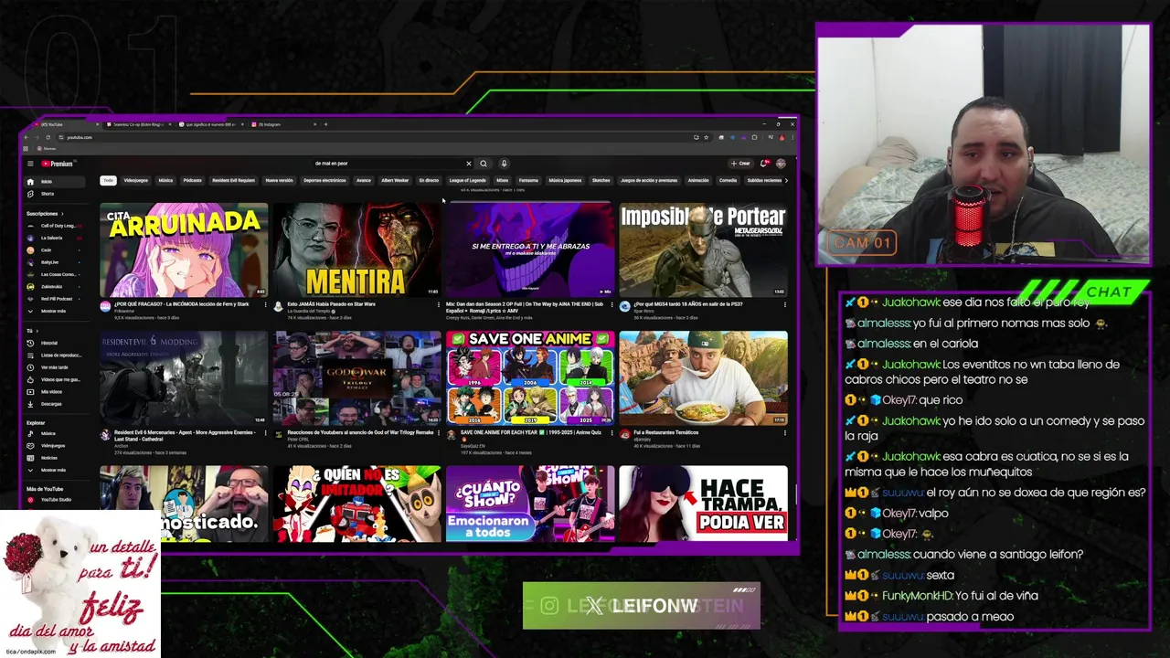Open options for the Fern y Stark video
This screenshot has height=658, width=1170.
[264, 305]
